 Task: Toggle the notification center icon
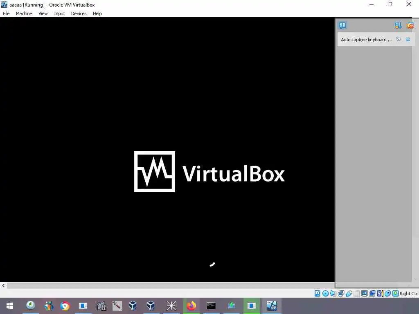click(342, 25)
